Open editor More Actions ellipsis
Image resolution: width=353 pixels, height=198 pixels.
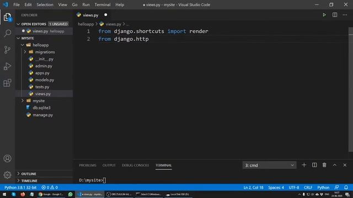(345, 15)
